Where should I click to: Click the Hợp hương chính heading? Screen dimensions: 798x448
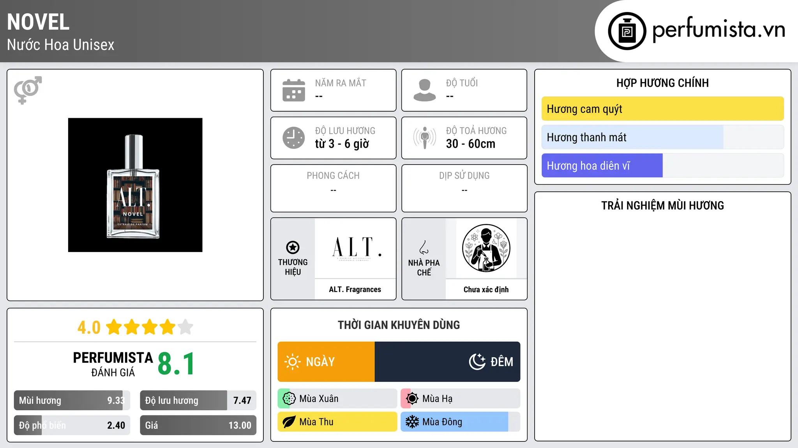click(x=663, y=83)
